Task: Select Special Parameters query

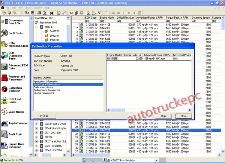Action: coord(44,93)
